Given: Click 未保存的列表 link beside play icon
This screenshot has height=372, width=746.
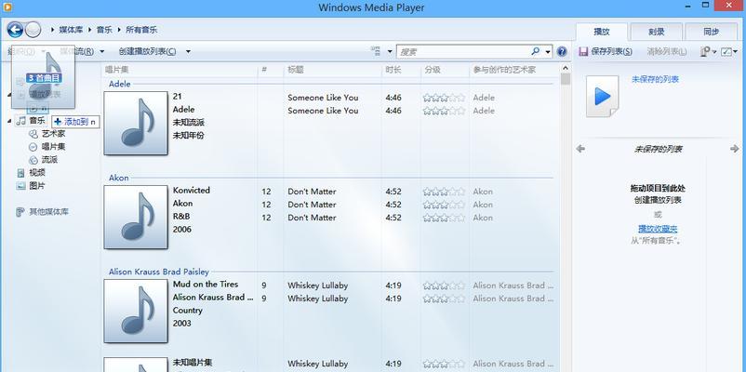Looking at the screenshot, I should point(655,79).
